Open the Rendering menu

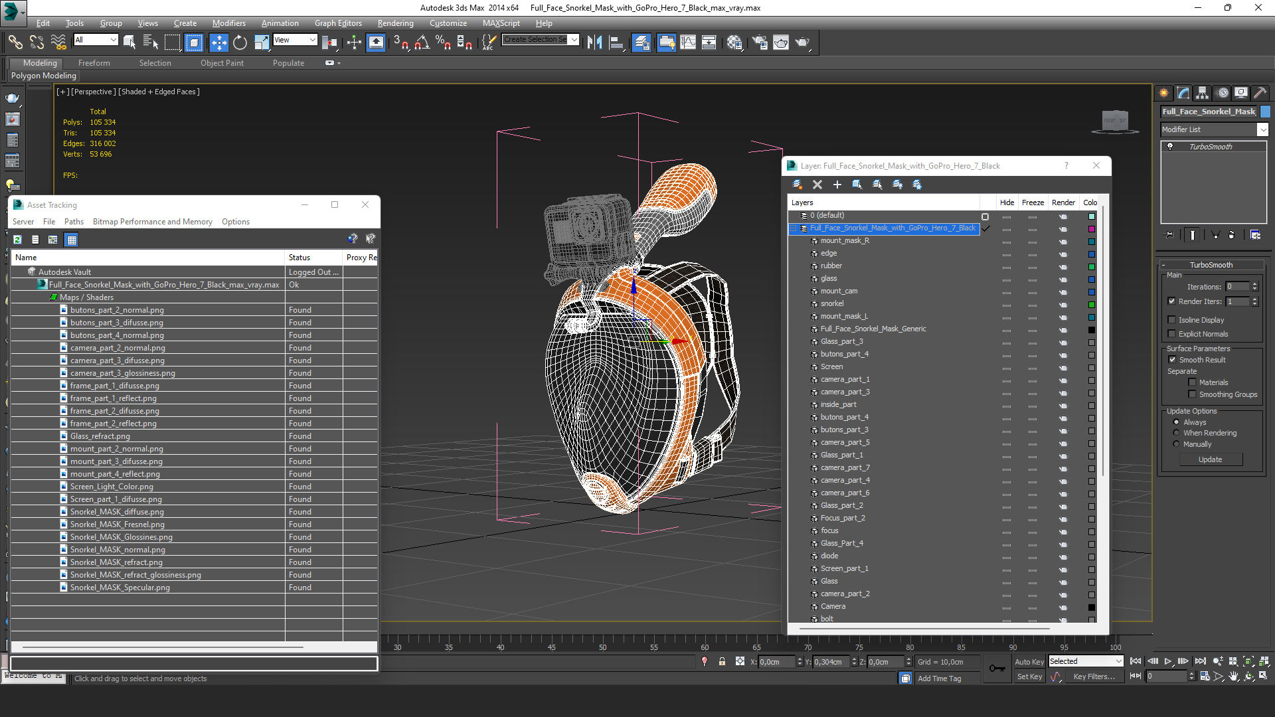point(395,23)
